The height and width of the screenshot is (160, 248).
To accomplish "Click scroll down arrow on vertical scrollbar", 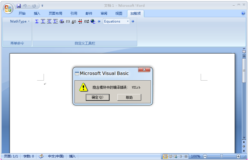I will [x=244, y=138].
